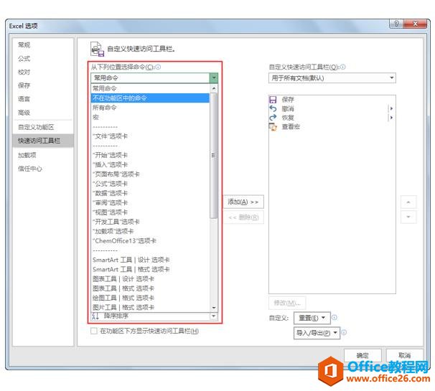This screenshot has width=435, height=391.
Task: Select 不在功能区中的命令 option
Action: pyautogui.click(x=150, y=98)
